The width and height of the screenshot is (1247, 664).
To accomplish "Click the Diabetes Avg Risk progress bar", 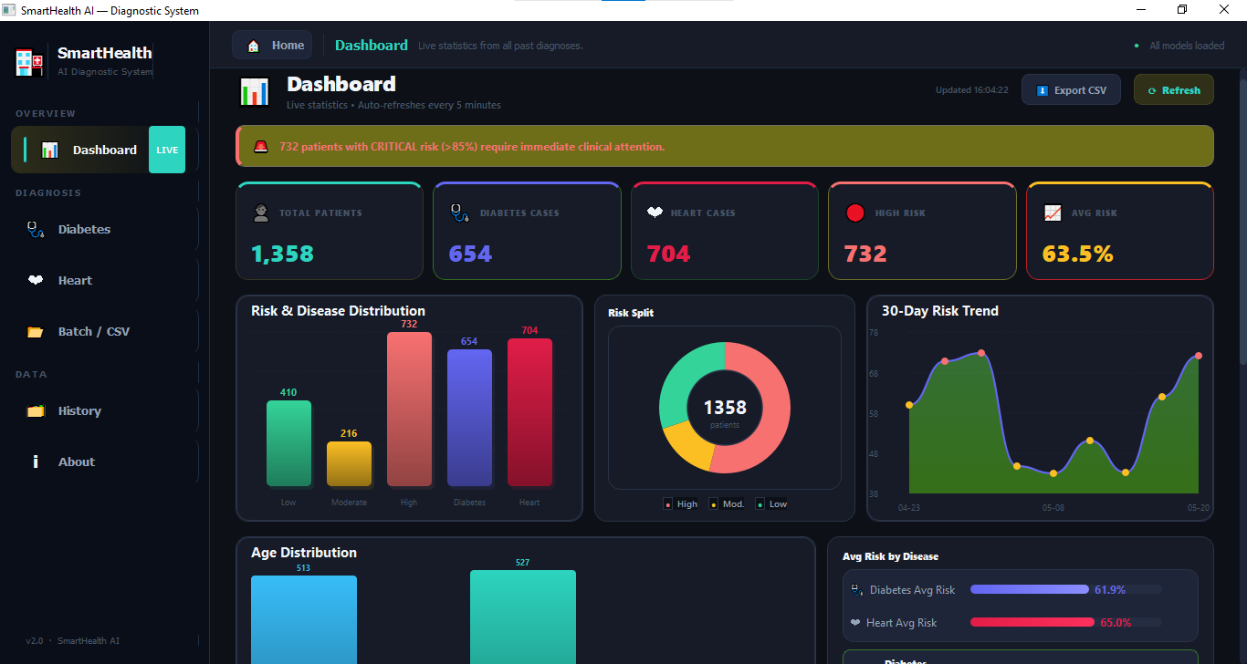I will click(1066, 589).
